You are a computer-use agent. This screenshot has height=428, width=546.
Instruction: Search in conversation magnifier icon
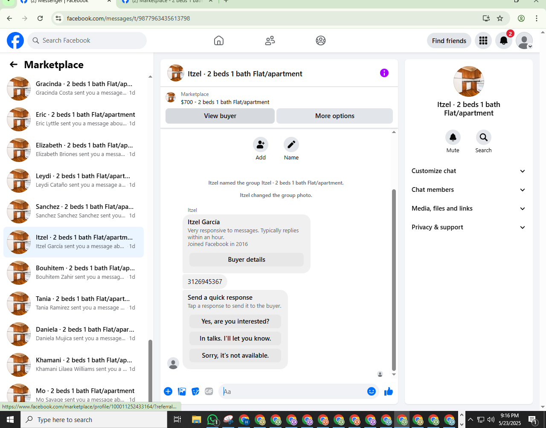click(484, 137)
